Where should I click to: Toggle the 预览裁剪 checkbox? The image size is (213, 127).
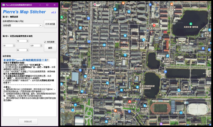tap(45, 42)
